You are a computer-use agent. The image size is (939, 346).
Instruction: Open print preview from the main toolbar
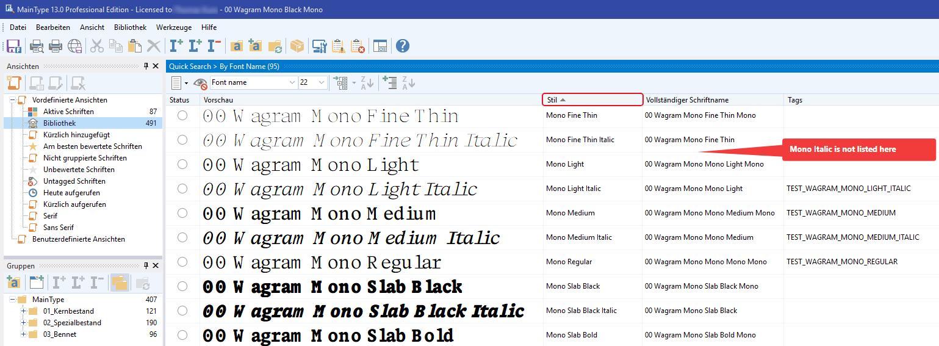[37, 46]
